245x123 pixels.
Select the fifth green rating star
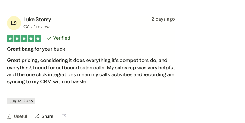coord(38,38)
